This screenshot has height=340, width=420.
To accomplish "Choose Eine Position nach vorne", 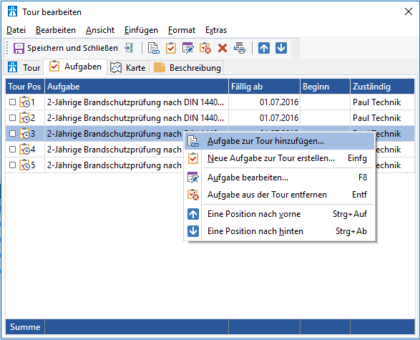I will coord(279,214).
